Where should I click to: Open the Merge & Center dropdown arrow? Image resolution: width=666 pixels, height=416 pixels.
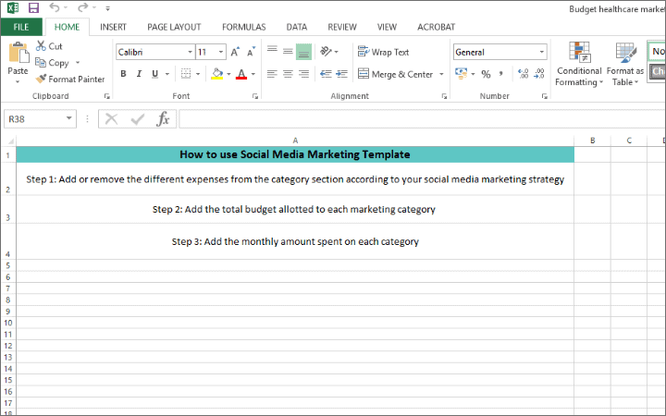pos(441,74)
